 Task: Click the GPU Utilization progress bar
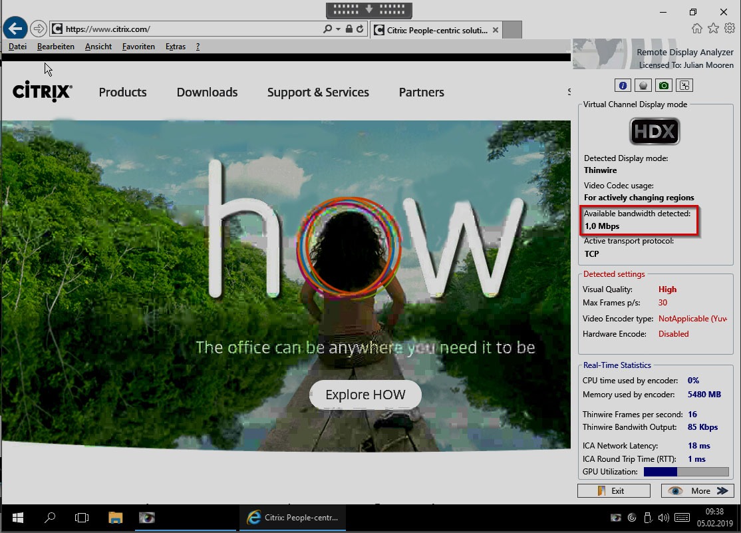coord(686,472)
